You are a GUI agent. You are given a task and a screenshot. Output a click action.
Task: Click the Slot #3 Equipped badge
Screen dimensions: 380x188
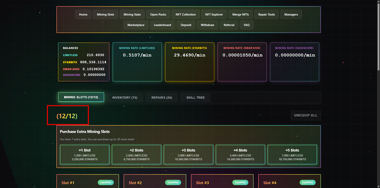[x=240, y=183]
